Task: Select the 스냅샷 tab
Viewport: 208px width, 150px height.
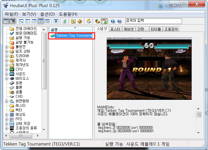Action: point(102,29)
